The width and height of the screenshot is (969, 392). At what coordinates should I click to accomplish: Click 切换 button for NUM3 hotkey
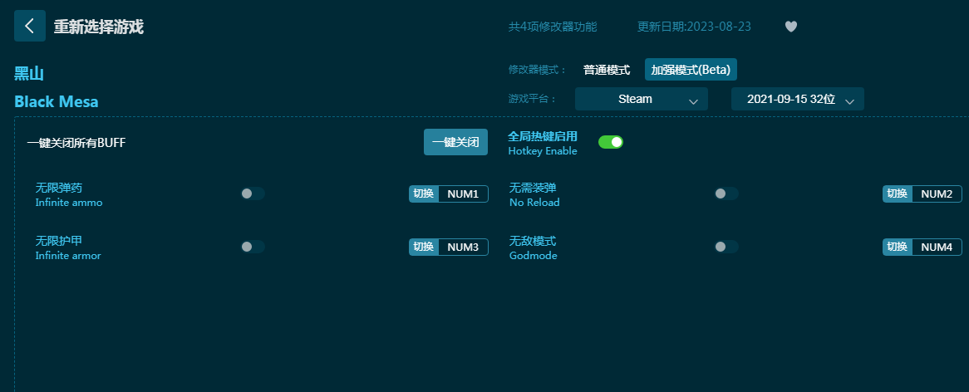pyautogui.click(x=424, y=247)
